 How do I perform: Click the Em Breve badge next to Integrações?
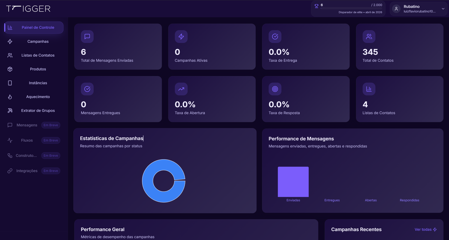(51, 171)
